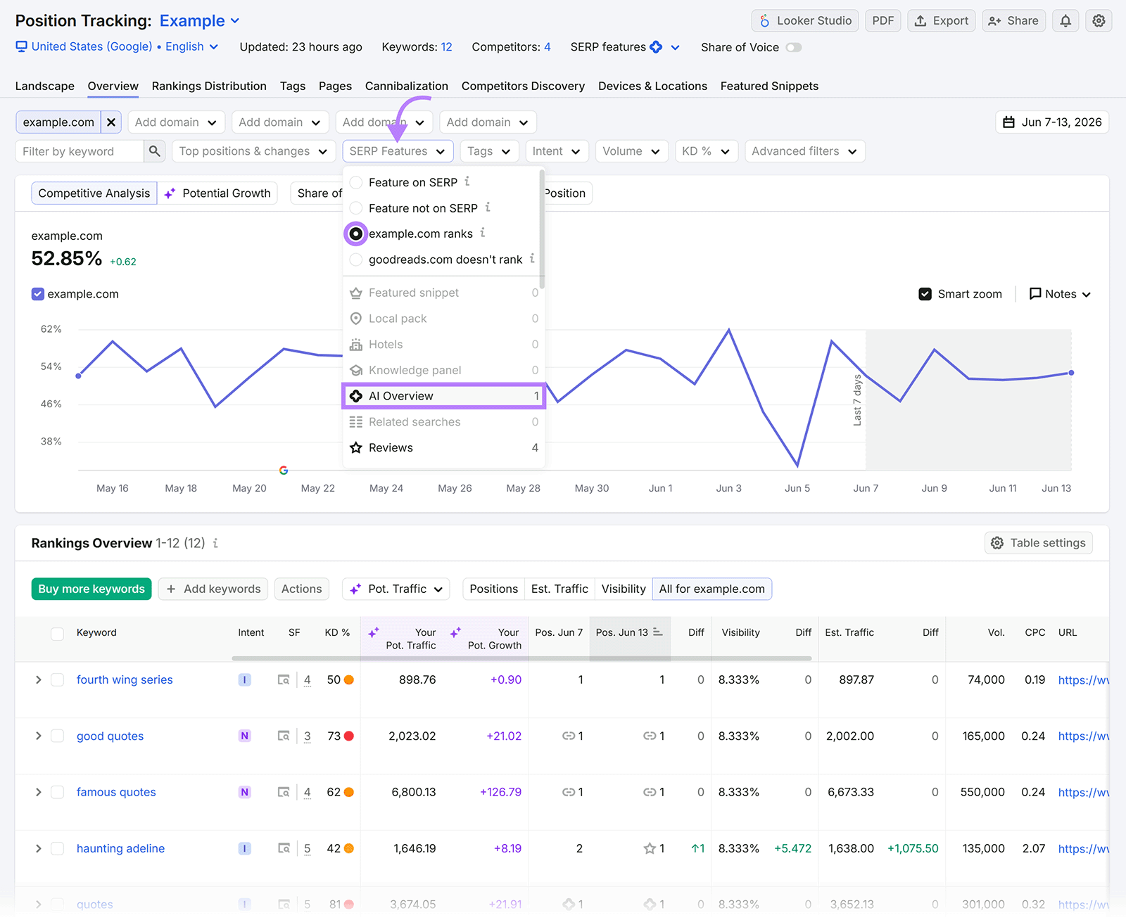This screenshot has width=1126, height=920.
Task: Click Potential Growth sparkle tab
Action: [x=217, y=193]
